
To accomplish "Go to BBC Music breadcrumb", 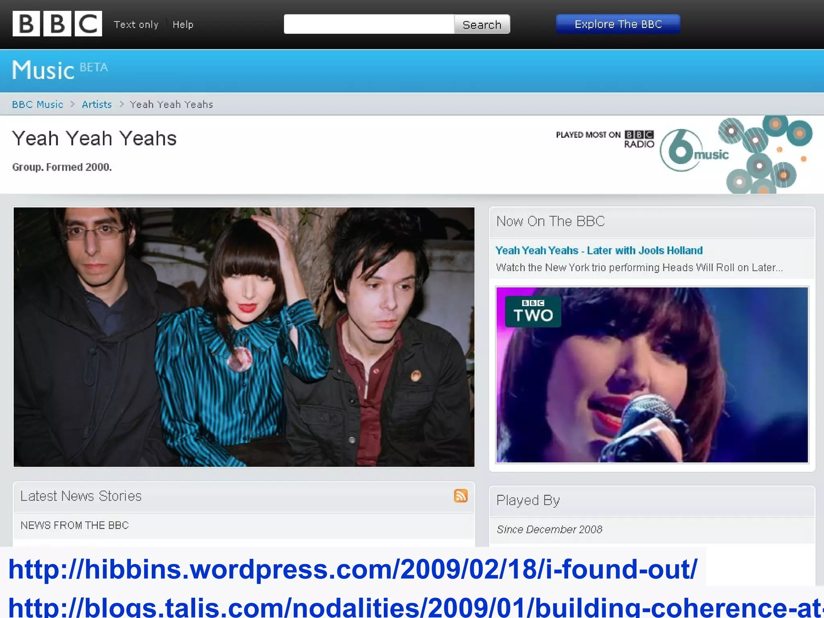I will [x=37, y=105].
